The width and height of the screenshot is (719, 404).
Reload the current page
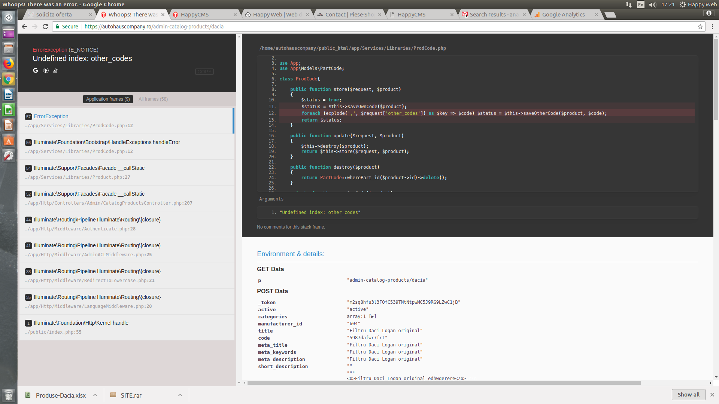(x=45, y=27)
